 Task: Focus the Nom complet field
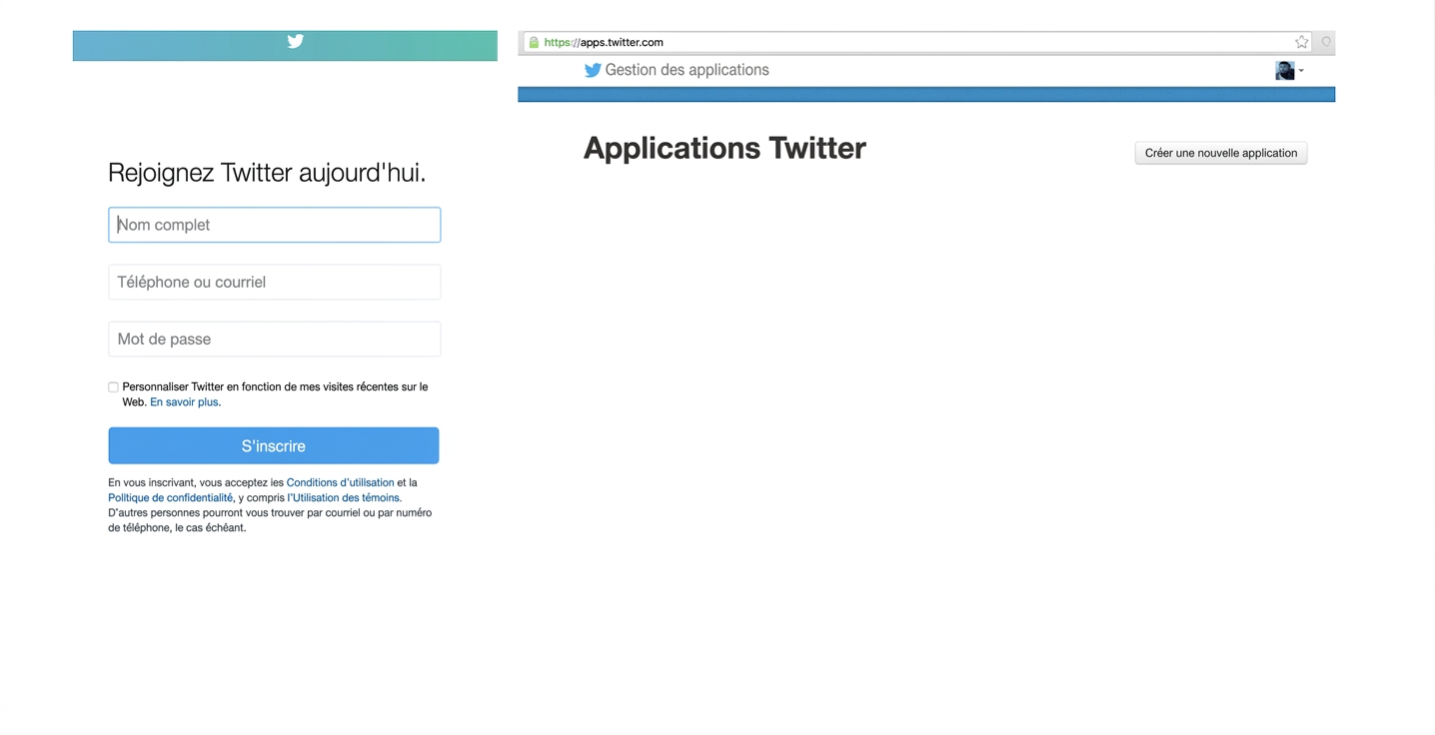pyautogui.click(x=275, y=225)
